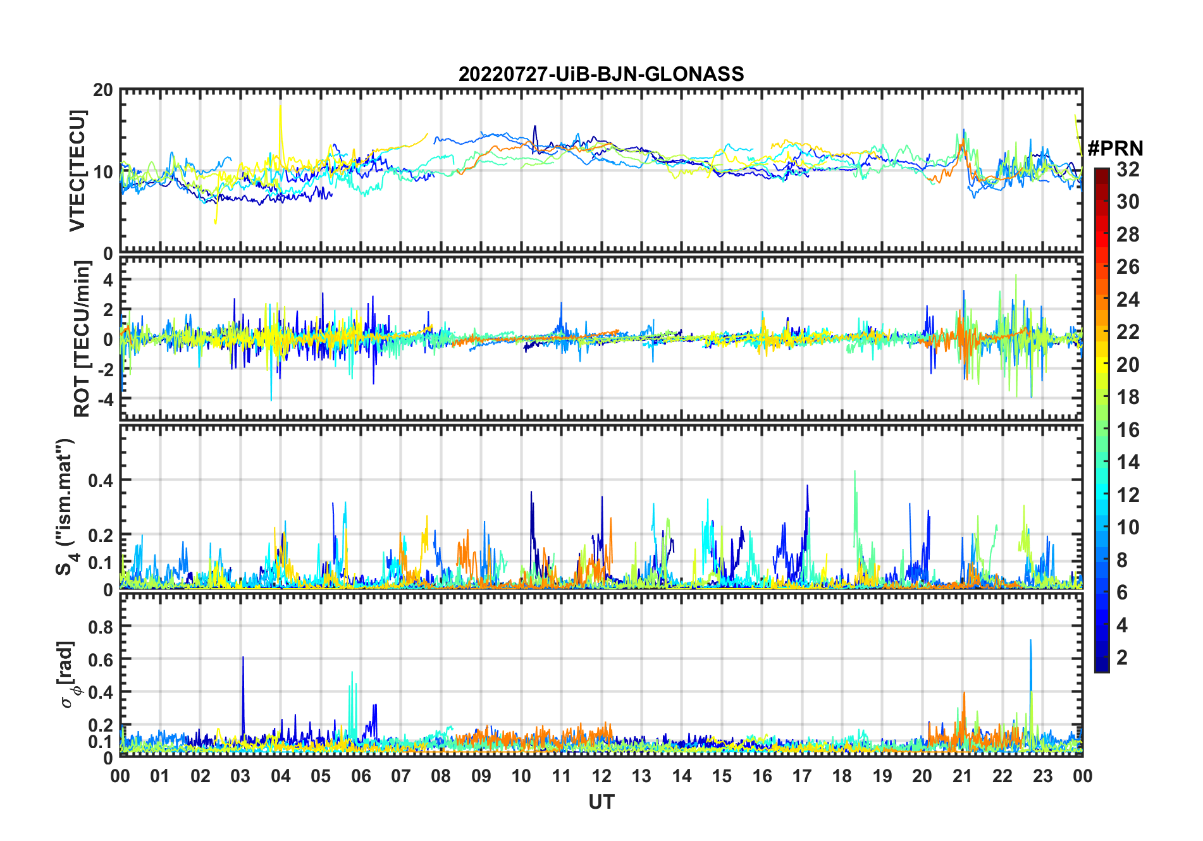Click the S4 ("ism.mat") y-axis label
The height and width of the screenshot is (841, 1203).
[x=66, y=507]
